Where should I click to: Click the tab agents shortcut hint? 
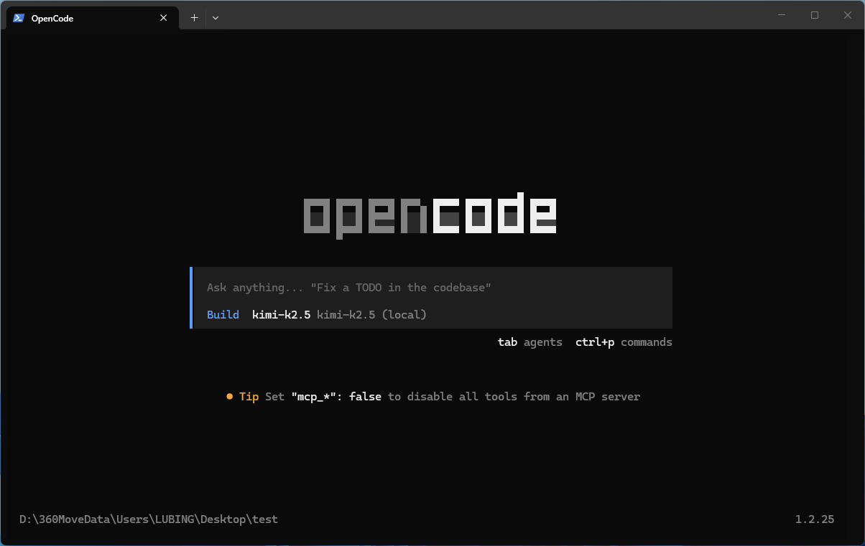tap(530, 342)
